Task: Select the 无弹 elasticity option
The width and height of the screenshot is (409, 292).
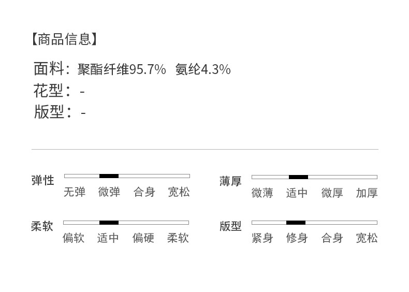Action: pos(74,192)
